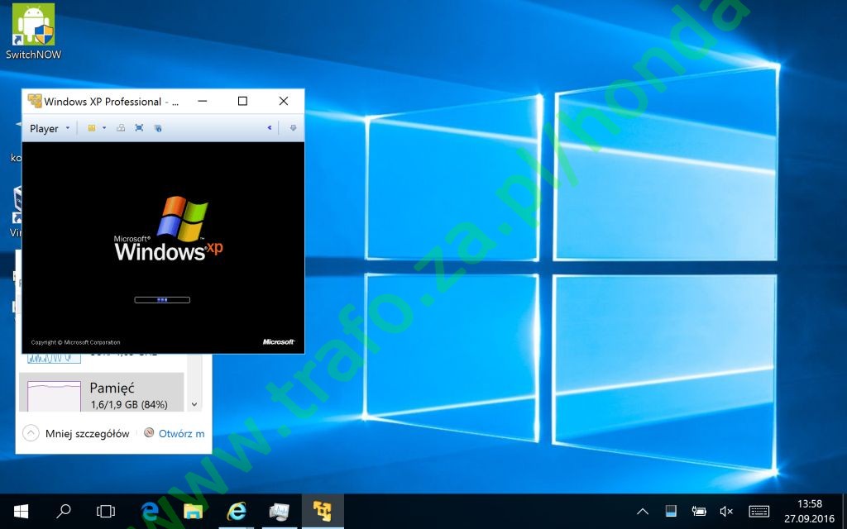Image resolution: width=847 pixels, height=529 pixels.
Task: Open File Explorer from the taskbar
Action: (193, 511)
